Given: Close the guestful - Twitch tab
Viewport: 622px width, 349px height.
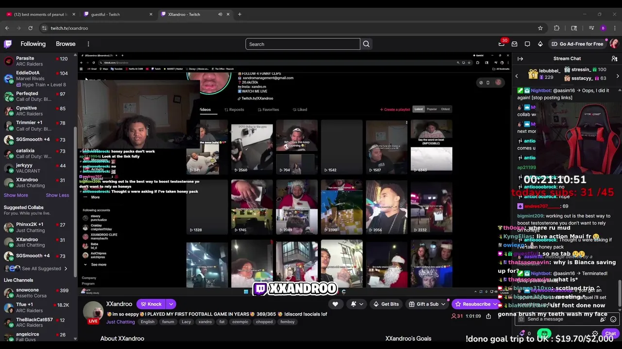Looking at the screenshot, I should pyautogui.click(x=151, y=14).
